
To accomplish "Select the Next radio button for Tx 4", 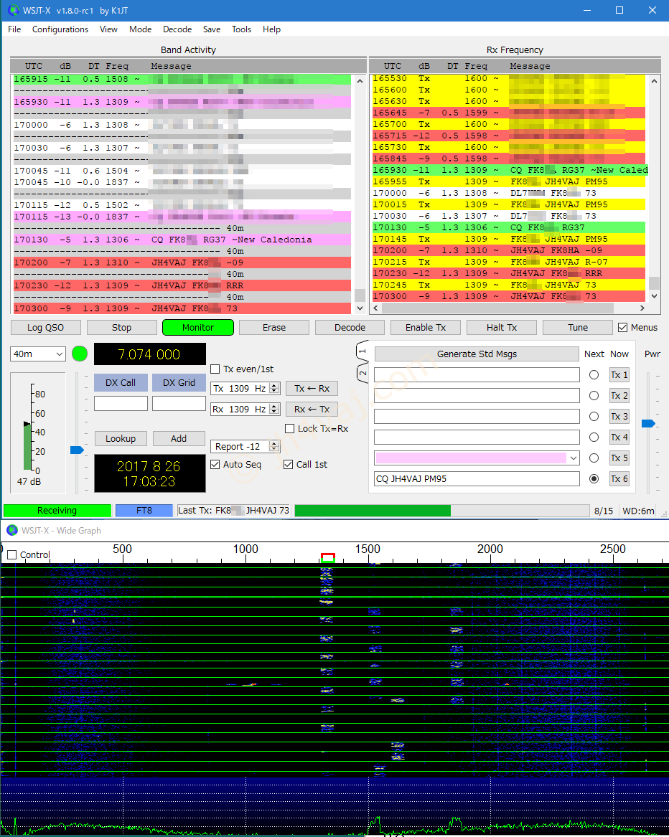I will pos(594,438).
